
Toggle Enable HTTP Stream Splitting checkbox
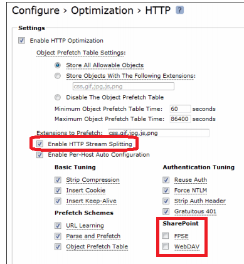tap(40, 144)
